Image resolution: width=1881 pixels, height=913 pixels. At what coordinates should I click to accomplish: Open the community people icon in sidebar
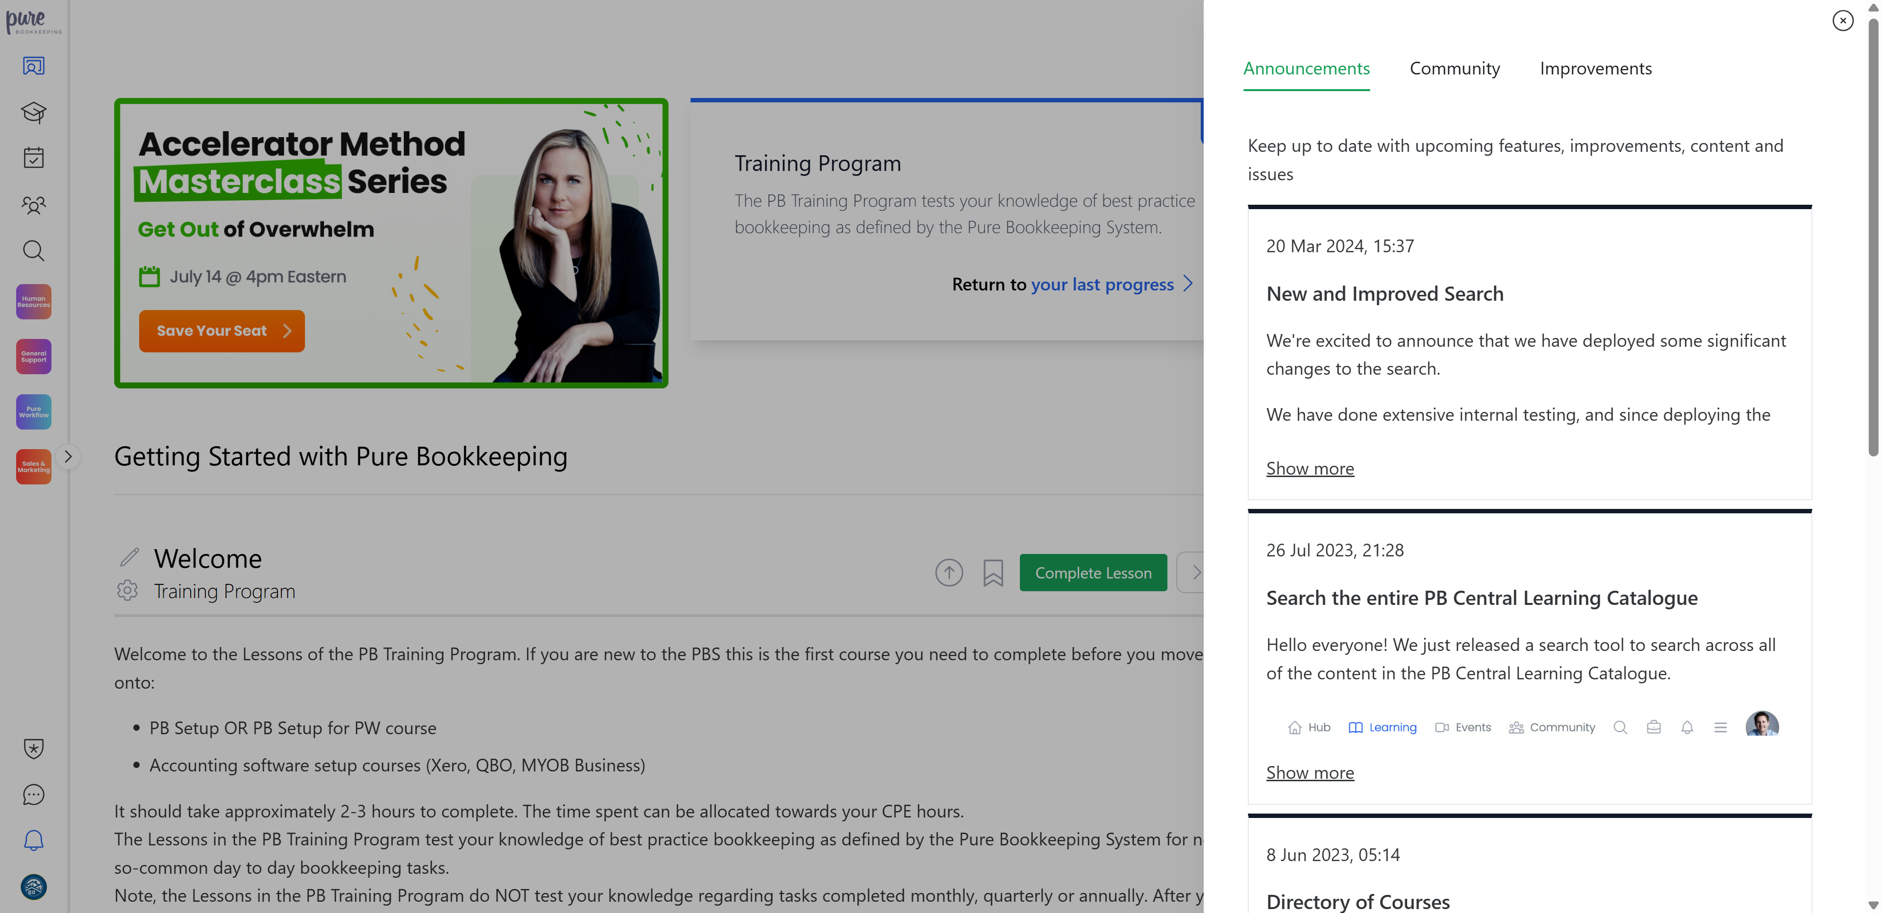tap(34, 205)
